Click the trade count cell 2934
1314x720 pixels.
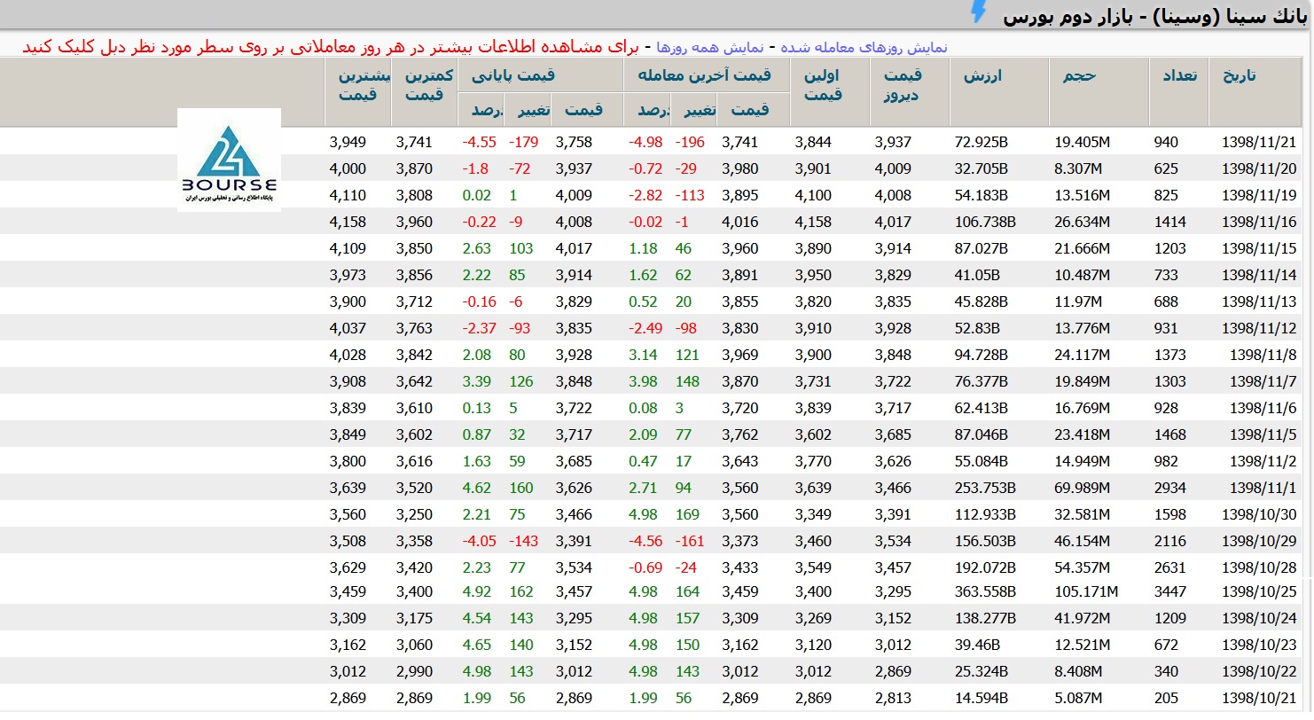click(1169, 488)
